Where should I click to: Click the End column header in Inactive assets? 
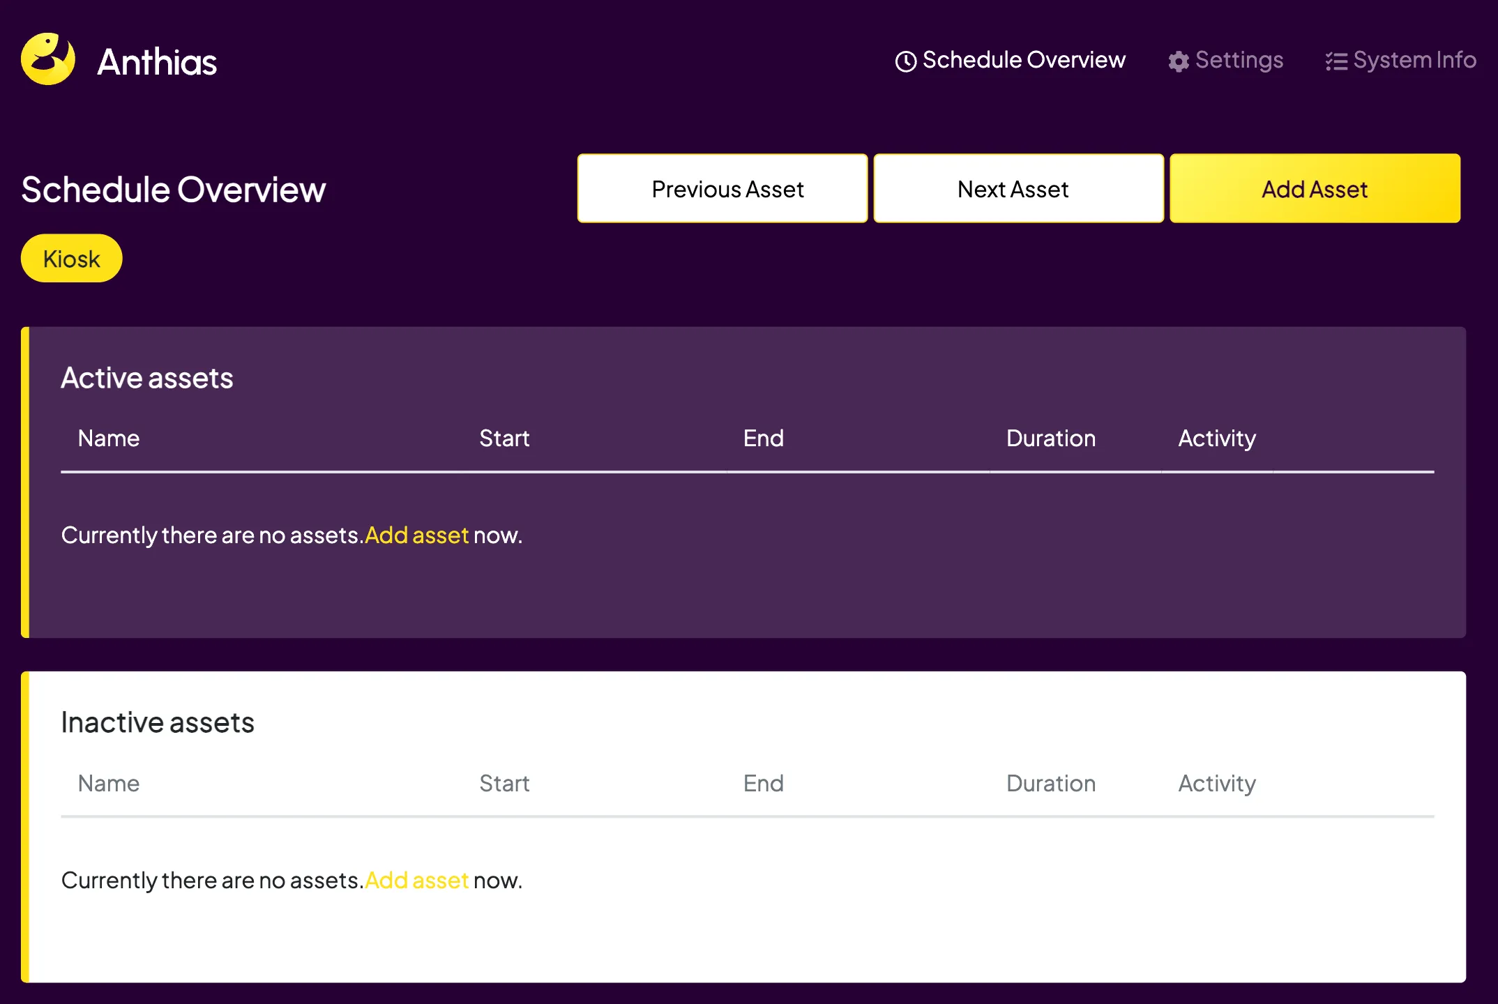[x=762, y=783]
